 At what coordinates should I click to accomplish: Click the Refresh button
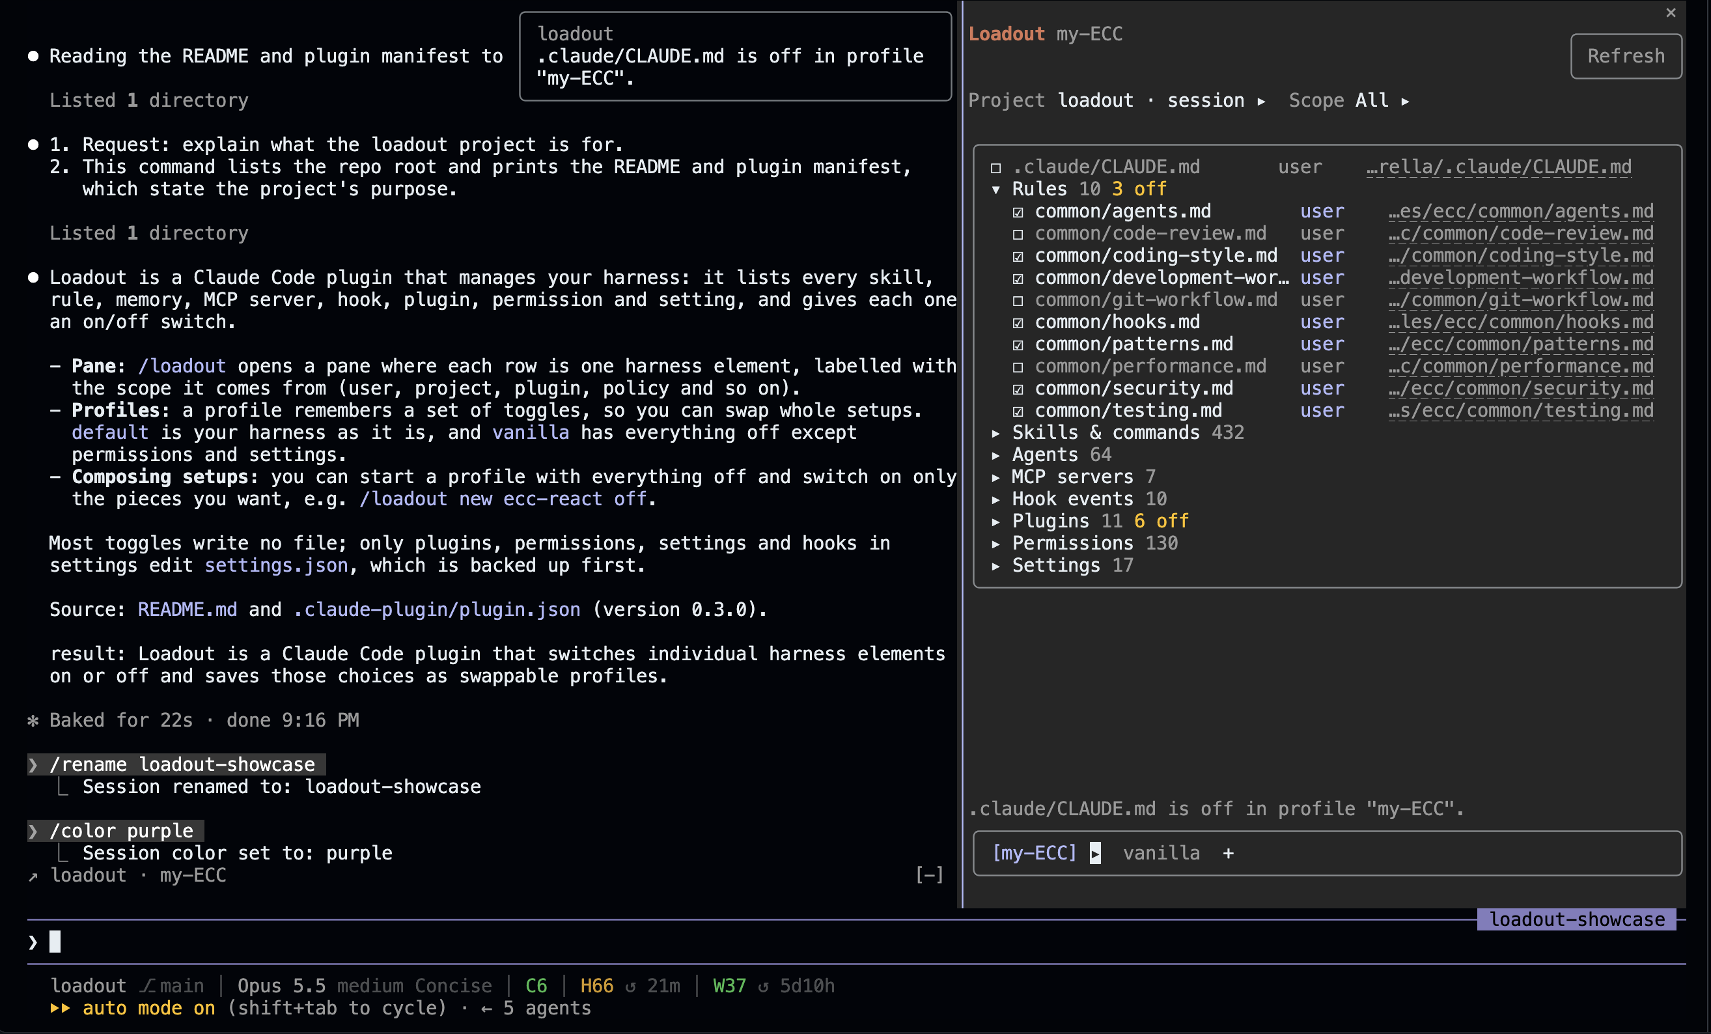(x=1626, y=56)
